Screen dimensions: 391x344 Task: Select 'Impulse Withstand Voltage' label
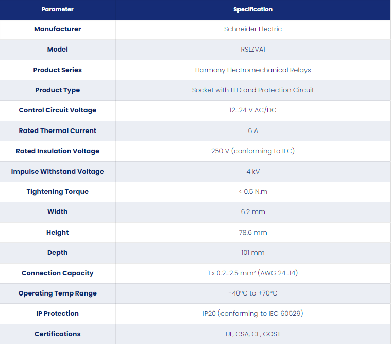(57, 172)
